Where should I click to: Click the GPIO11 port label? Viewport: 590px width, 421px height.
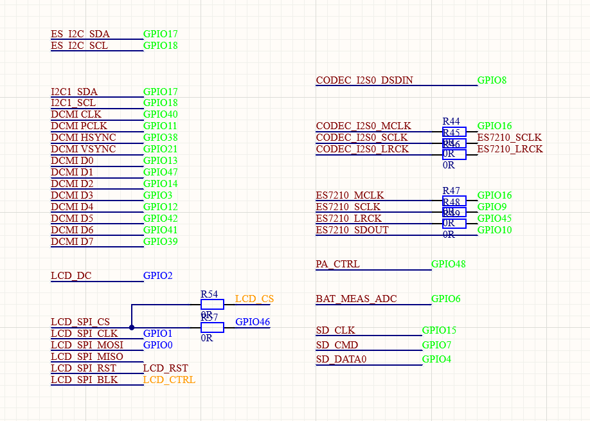(x=160, y=126)
